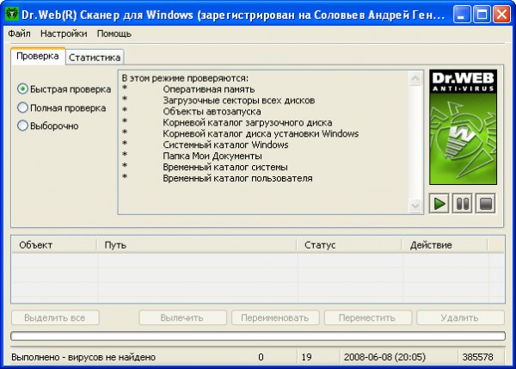Click the Корневой каталог загрузочного диска line

click(248, 123)
